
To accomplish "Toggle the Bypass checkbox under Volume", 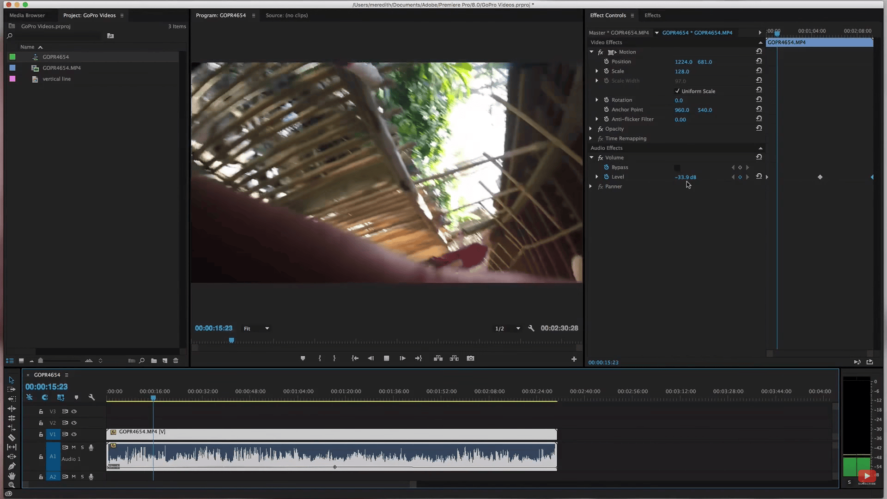I will coord(677,168).
